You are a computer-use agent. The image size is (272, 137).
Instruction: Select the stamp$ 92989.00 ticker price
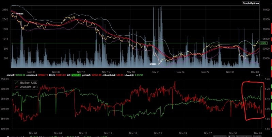[20, 75]
